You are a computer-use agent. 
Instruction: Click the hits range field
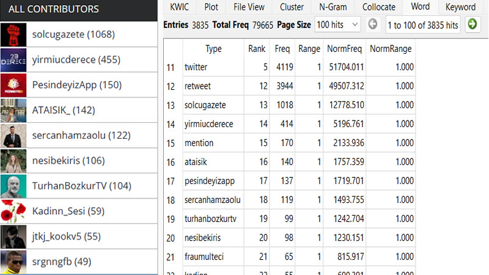tap(422, 24)
